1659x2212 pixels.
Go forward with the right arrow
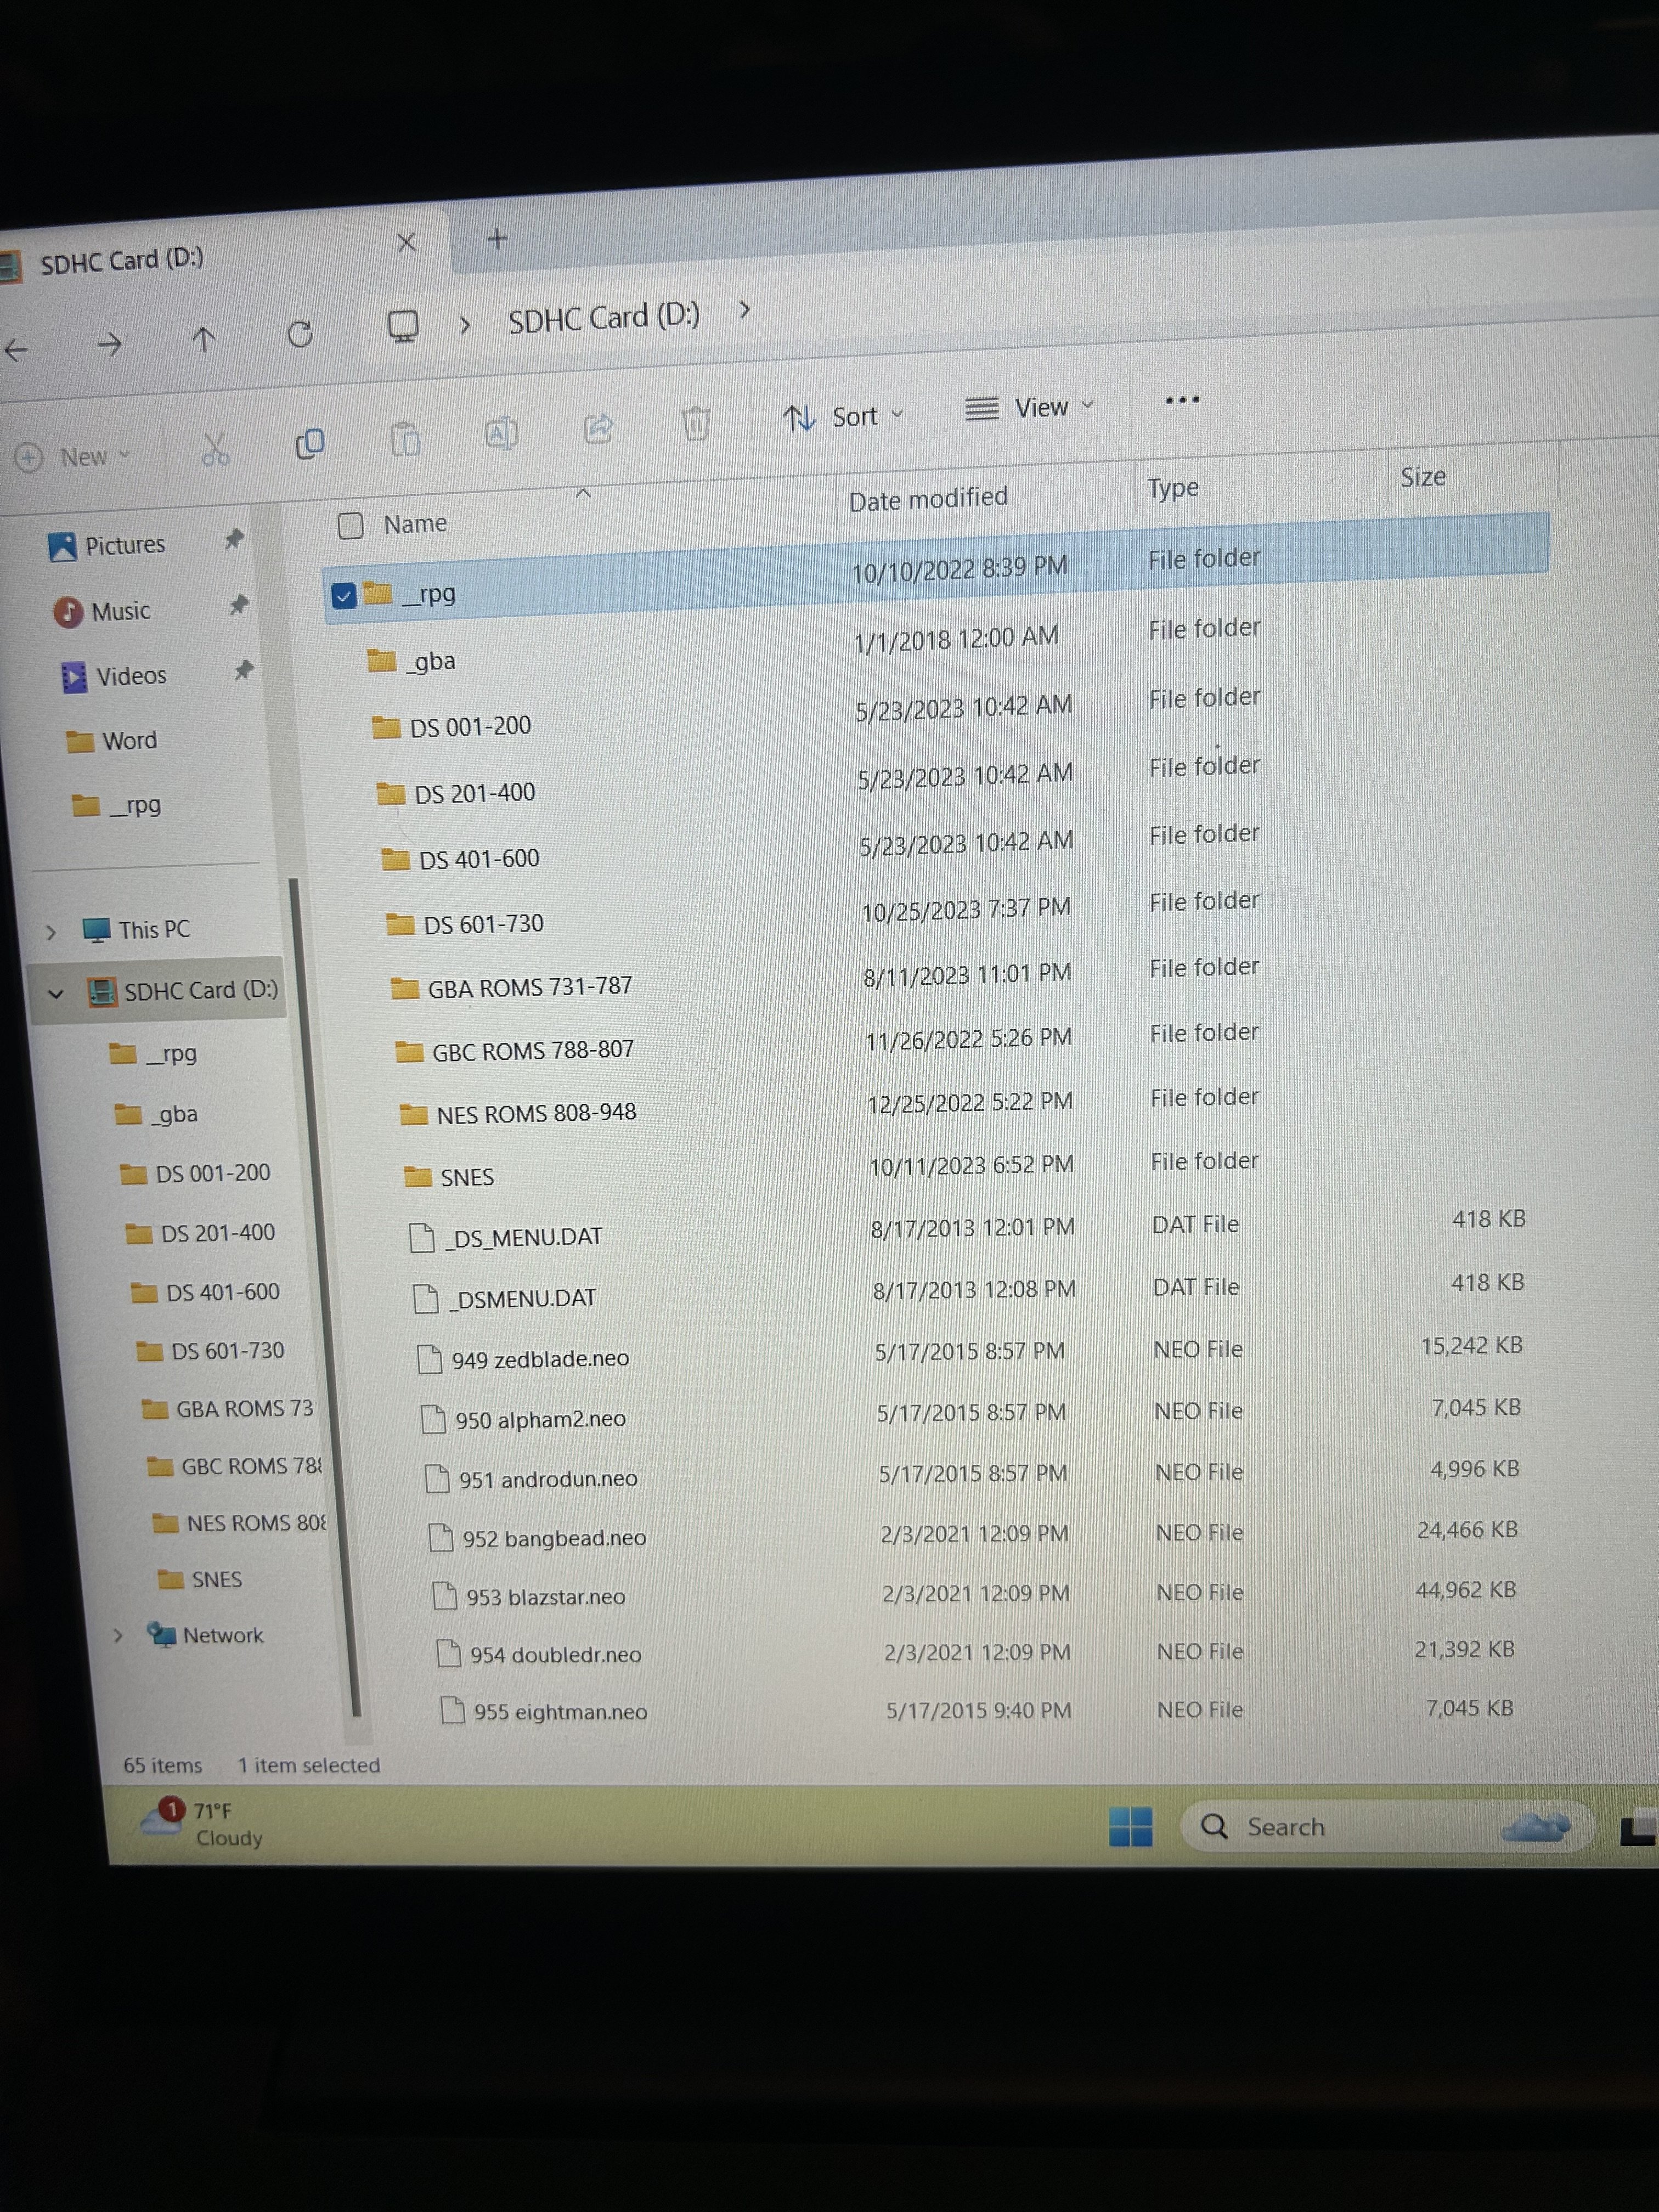point(109,344)
